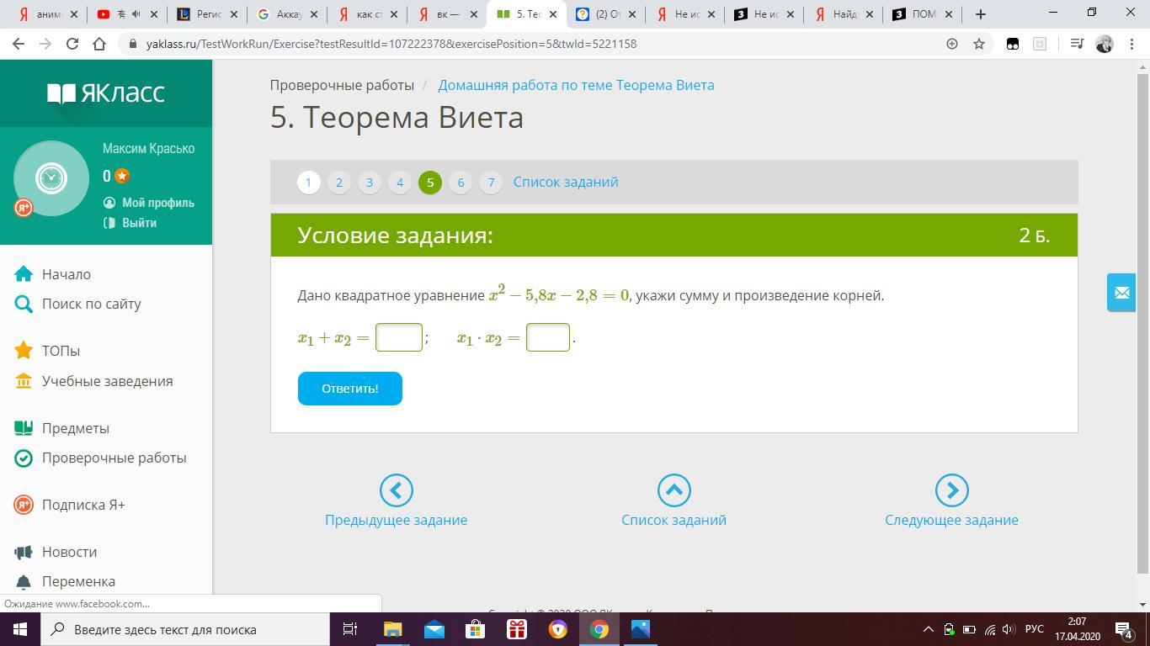Viewport: 1150px width, 646px height.
Task: Click the Подписка Я+ icon
Action: coord(24,505)
